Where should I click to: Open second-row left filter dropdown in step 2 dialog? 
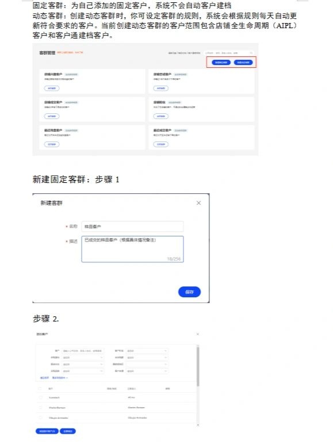click(x=83, y=358)
